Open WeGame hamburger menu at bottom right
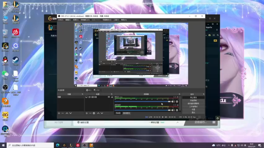The height and width of the screenshot is (148, 264). (x=214, y=122)
